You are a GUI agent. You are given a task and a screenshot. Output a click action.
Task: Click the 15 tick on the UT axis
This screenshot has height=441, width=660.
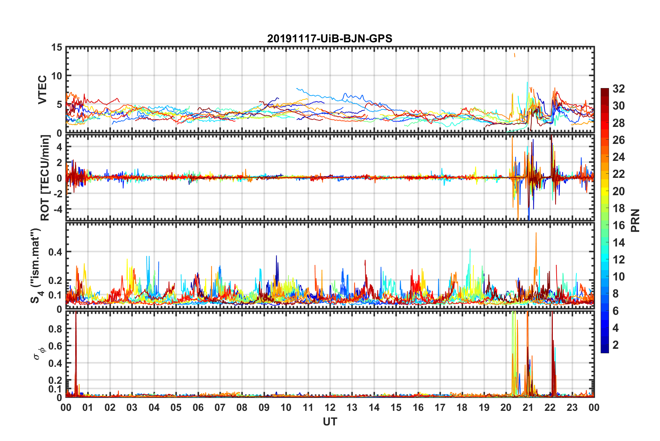(x=396, y=407)
